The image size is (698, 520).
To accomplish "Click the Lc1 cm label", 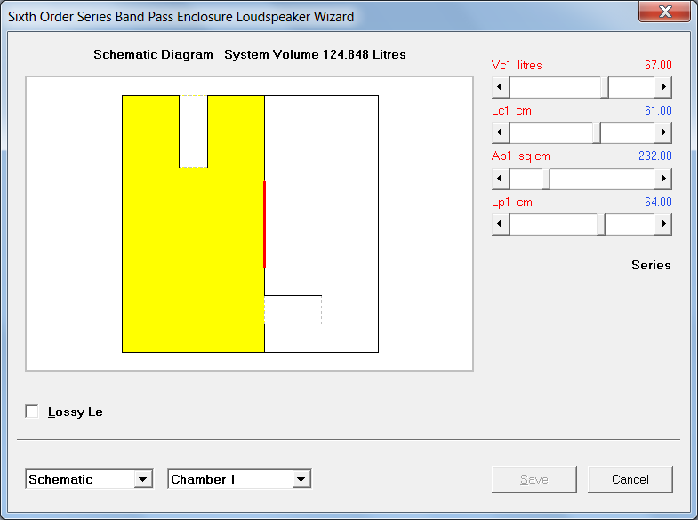I will coord(511,110).
